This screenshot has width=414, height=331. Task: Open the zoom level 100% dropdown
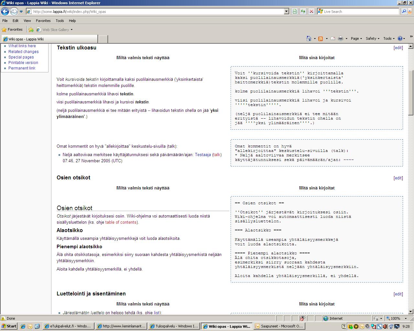click(406, 318)
